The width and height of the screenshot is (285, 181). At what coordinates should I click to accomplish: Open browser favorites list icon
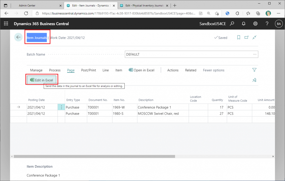248,13
